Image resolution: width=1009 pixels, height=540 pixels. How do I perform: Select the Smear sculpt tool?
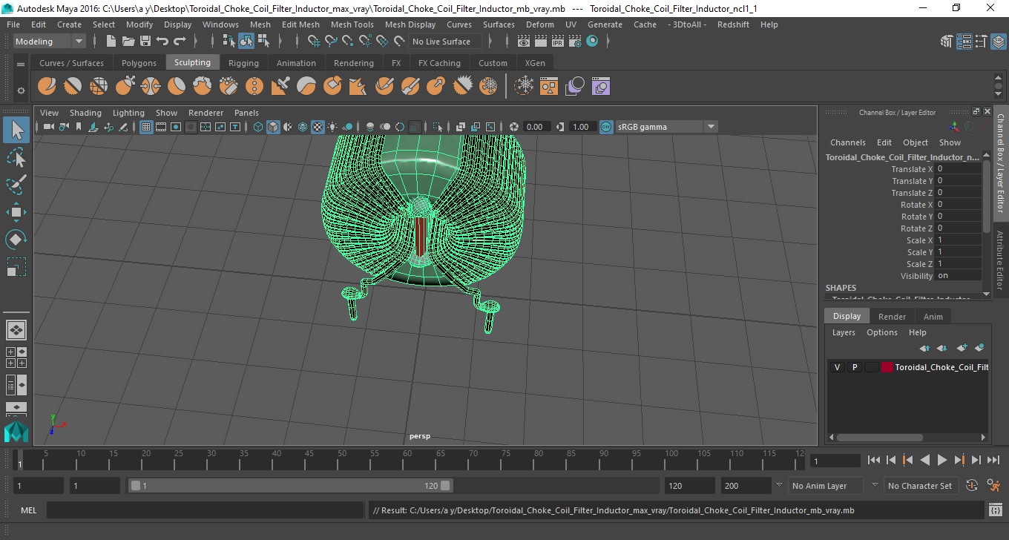click(x=410, y=87)
